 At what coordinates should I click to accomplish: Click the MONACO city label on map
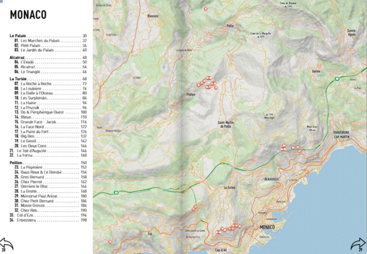coord(267,227)
